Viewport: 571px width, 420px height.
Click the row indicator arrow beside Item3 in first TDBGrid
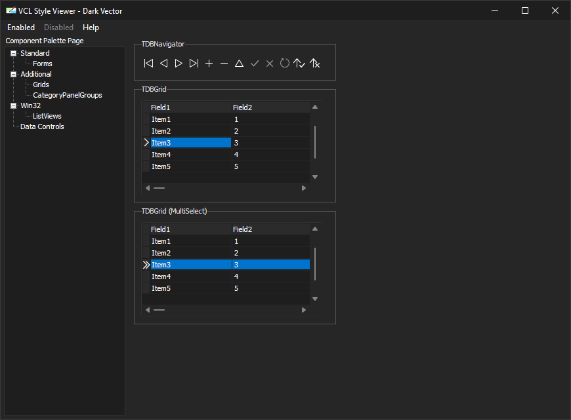pos(146,143)
